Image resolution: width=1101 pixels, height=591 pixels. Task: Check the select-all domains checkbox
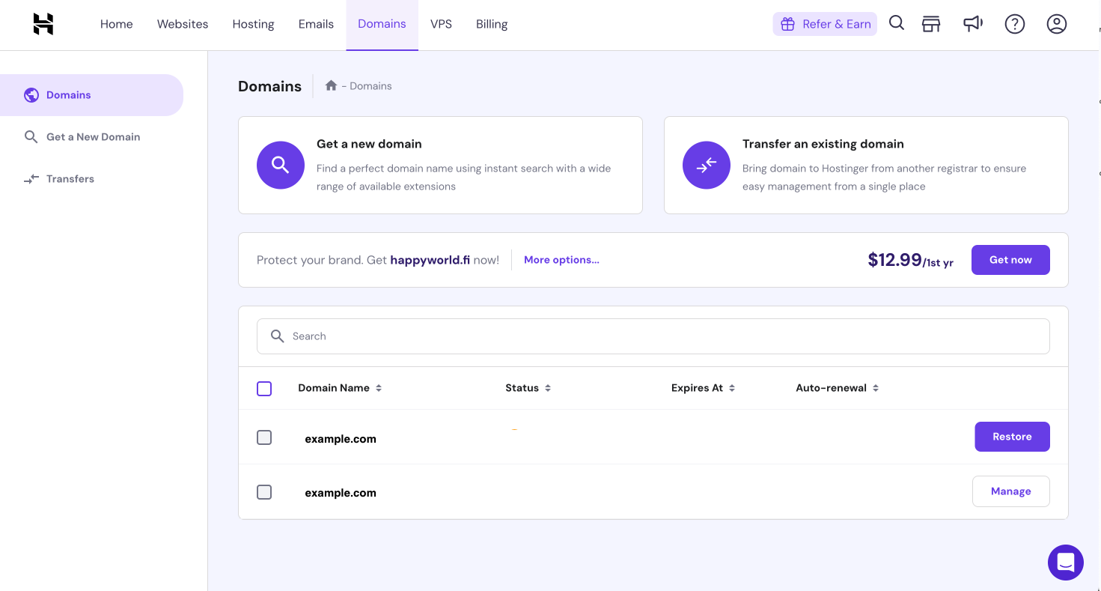(x=263, y=388)
